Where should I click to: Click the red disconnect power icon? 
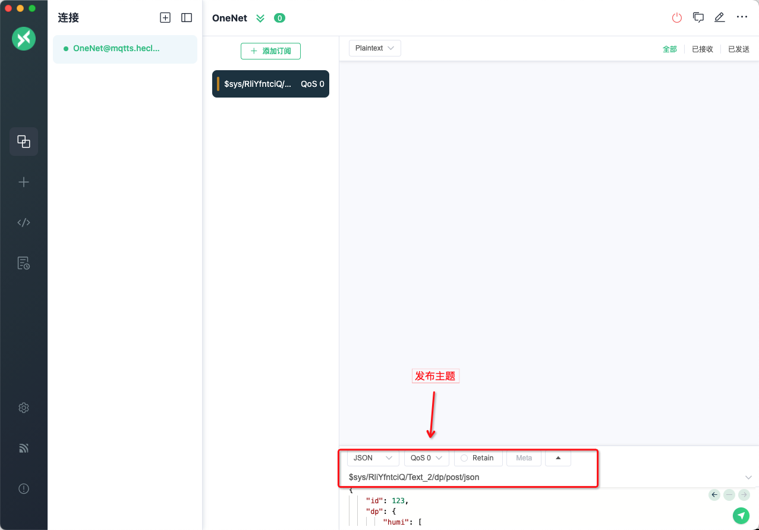677,18
